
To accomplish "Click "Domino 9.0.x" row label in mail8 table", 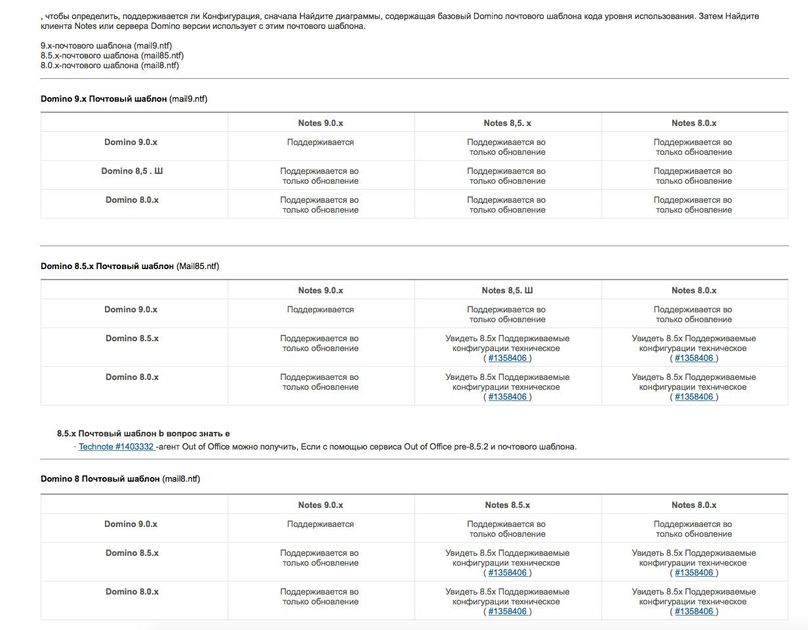I will pyautogui.click(x=131, y=524).
